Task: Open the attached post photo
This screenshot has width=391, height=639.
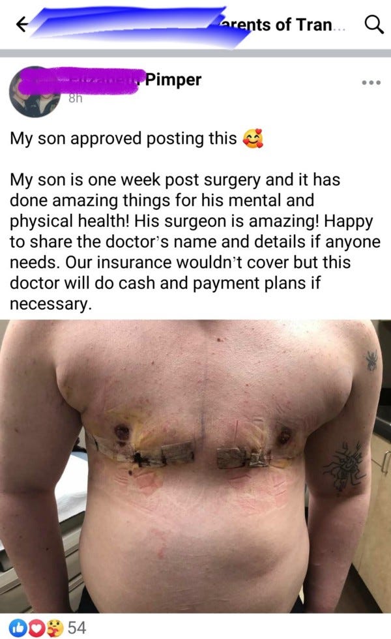Action: [x=195, y=466]
